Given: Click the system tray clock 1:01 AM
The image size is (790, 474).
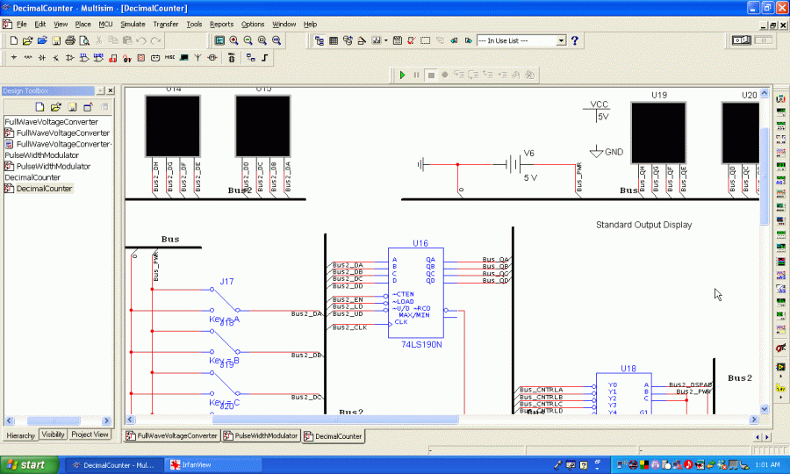Looking at the screenshot, I should pyautogui.click(x=768, y=465).
